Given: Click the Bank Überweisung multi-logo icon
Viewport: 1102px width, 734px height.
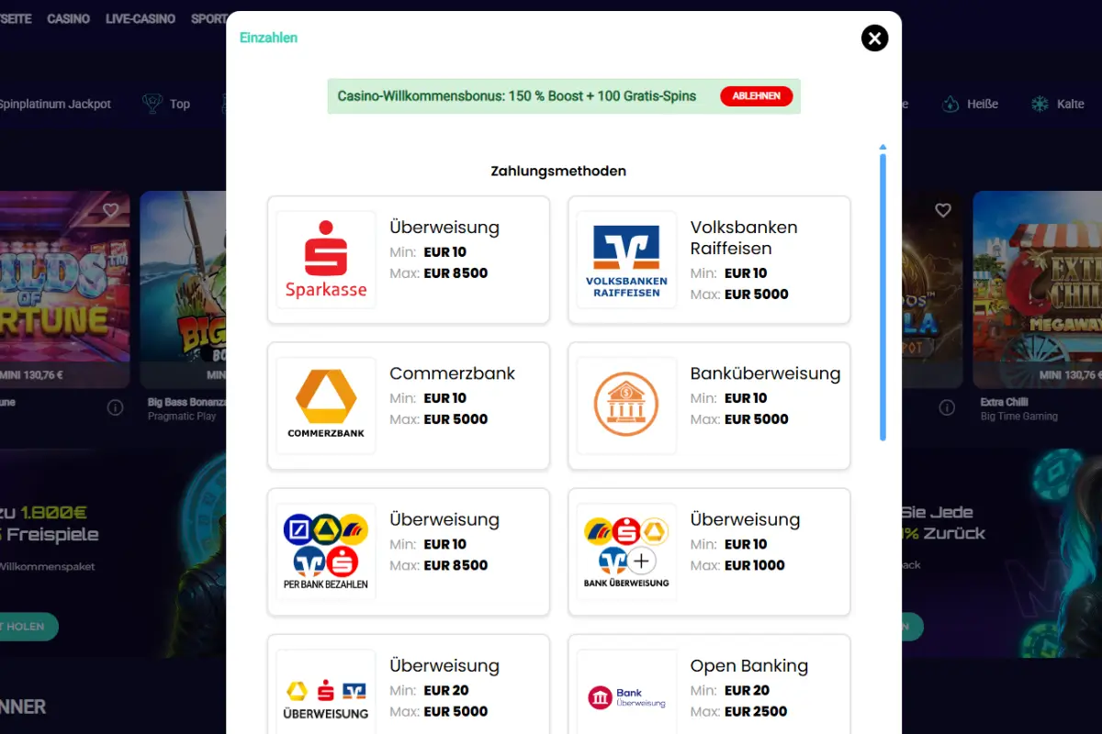Looking at the screenshot, I should point(626,551).
